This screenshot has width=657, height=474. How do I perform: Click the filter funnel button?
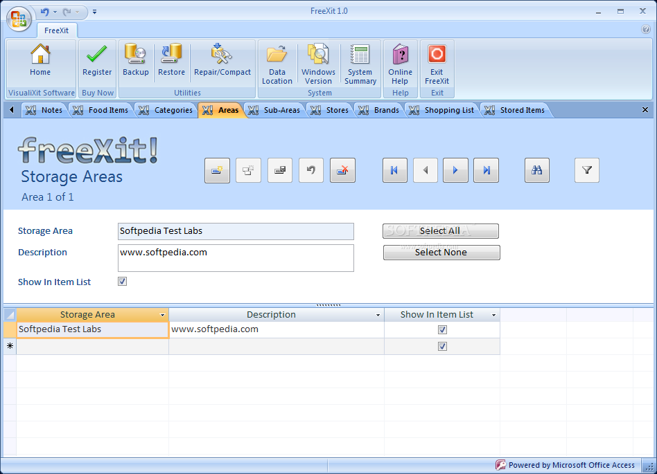click(x=586, y=170)
